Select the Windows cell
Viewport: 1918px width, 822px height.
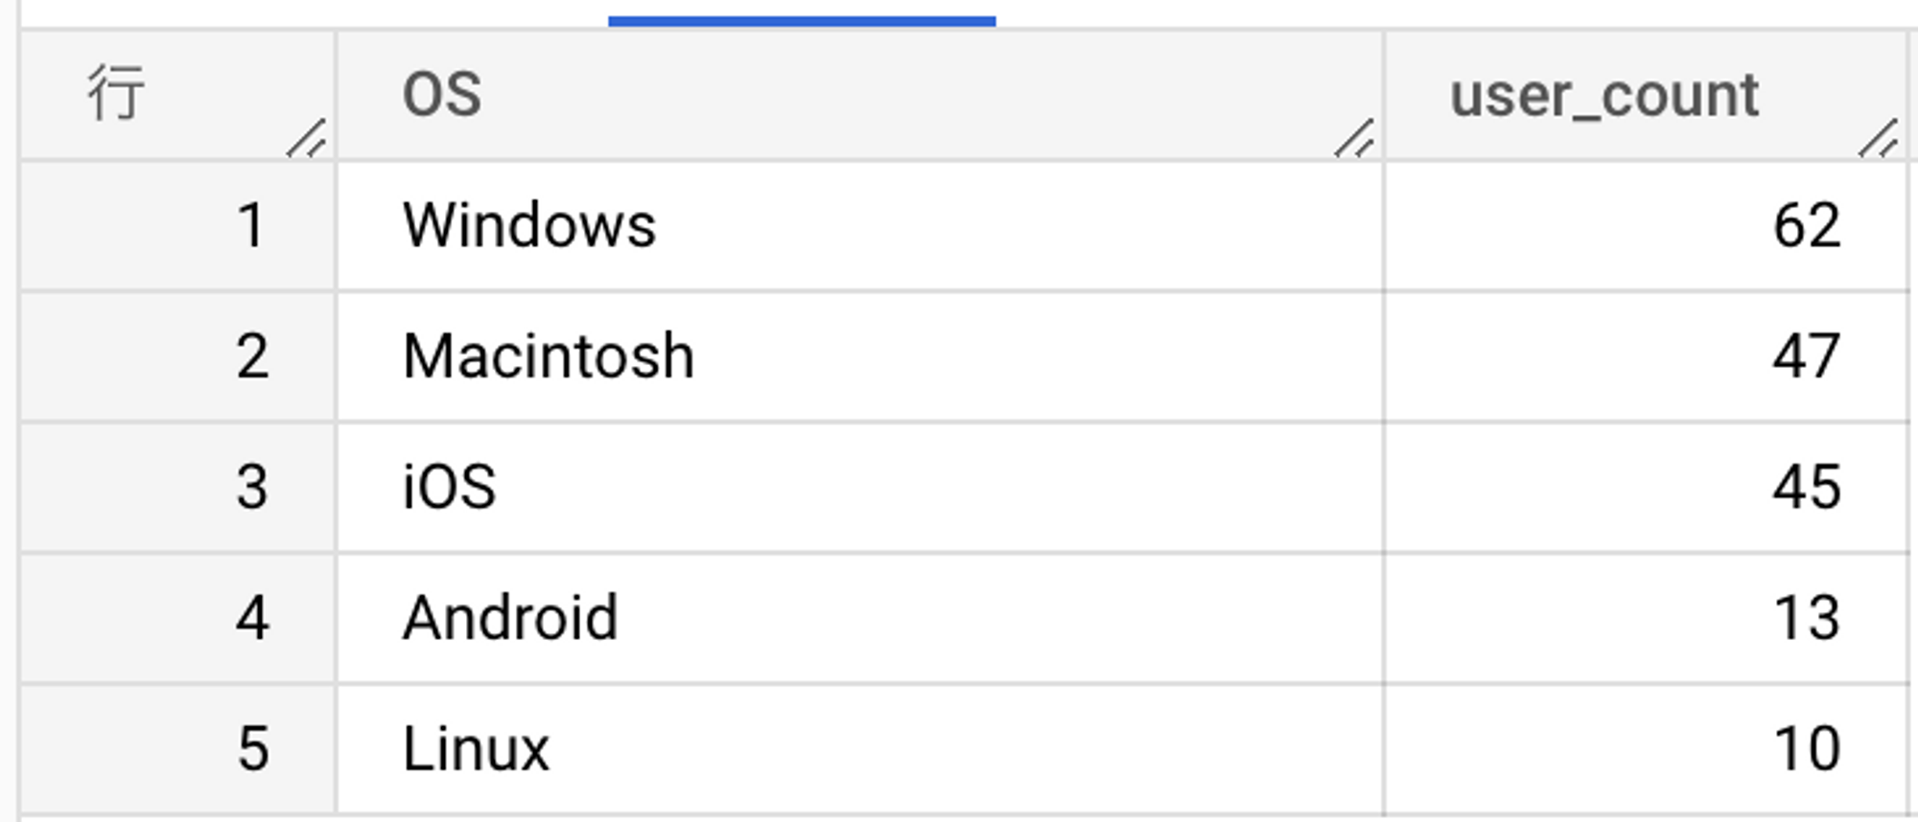[859, 225]
